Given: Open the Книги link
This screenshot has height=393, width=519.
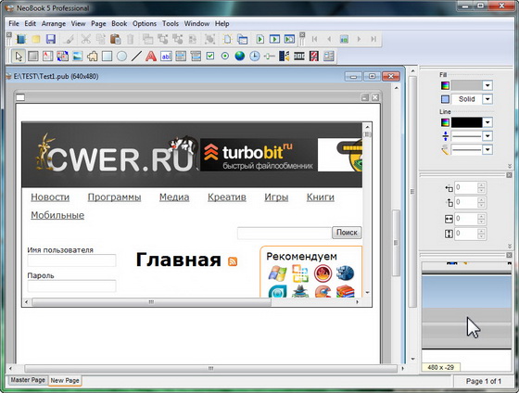Looking at the screenshot, I should (320, 197).
